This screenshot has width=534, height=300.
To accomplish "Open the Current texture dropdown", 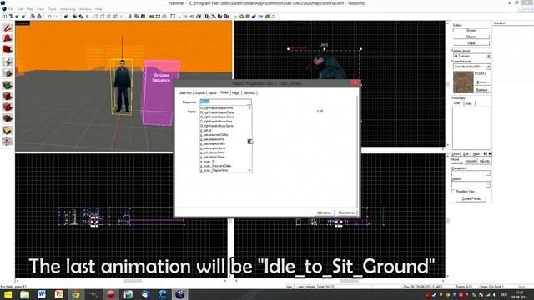I will point(488,67).
